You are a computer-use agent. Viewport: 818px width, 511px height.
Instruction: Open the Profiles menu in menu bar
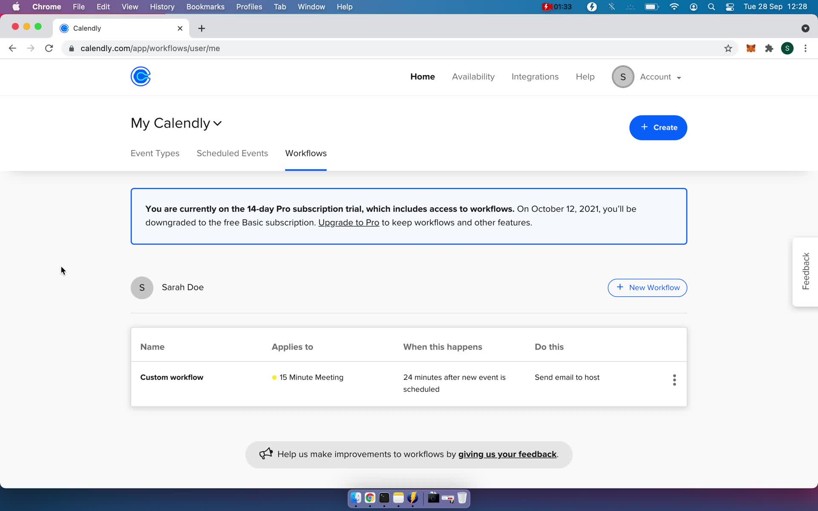tap(249, 7)
